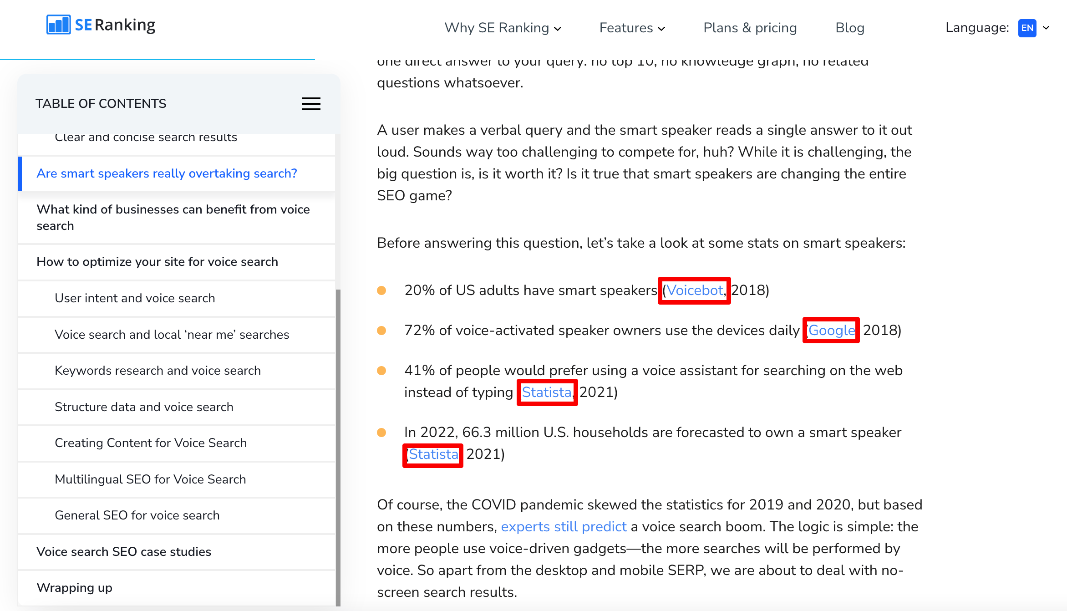Open the language selector chevron
1067x611 pixels.
(x=1047, y=28)
